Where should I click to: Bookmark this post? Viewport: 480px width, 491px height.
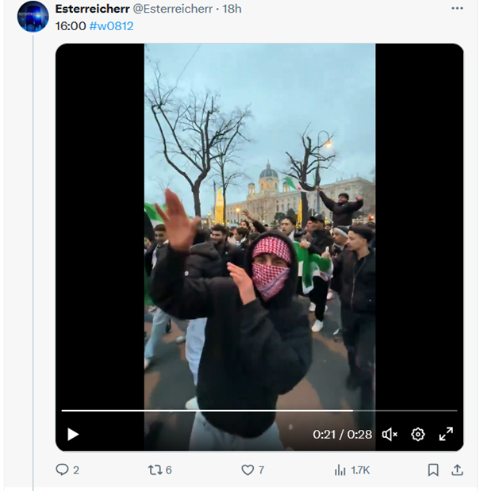433,470
